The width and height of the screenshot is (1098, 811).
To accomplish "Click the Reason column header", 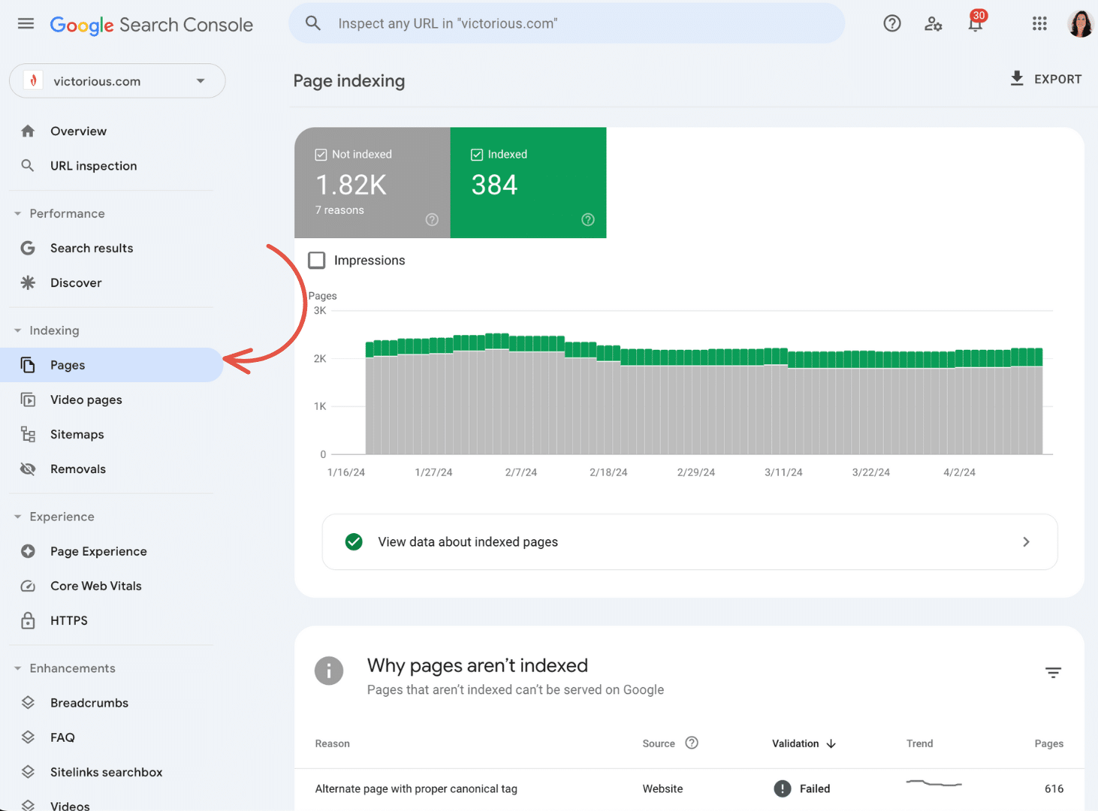I will pos(332,743).
